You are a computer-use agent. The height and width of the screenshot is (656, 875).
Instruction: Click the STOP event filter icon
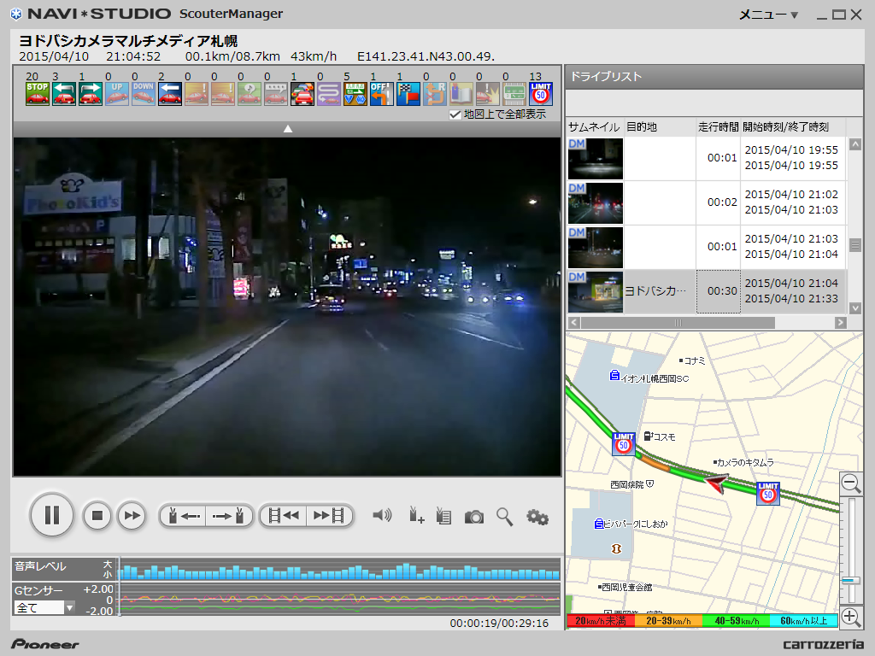[37, 93]
